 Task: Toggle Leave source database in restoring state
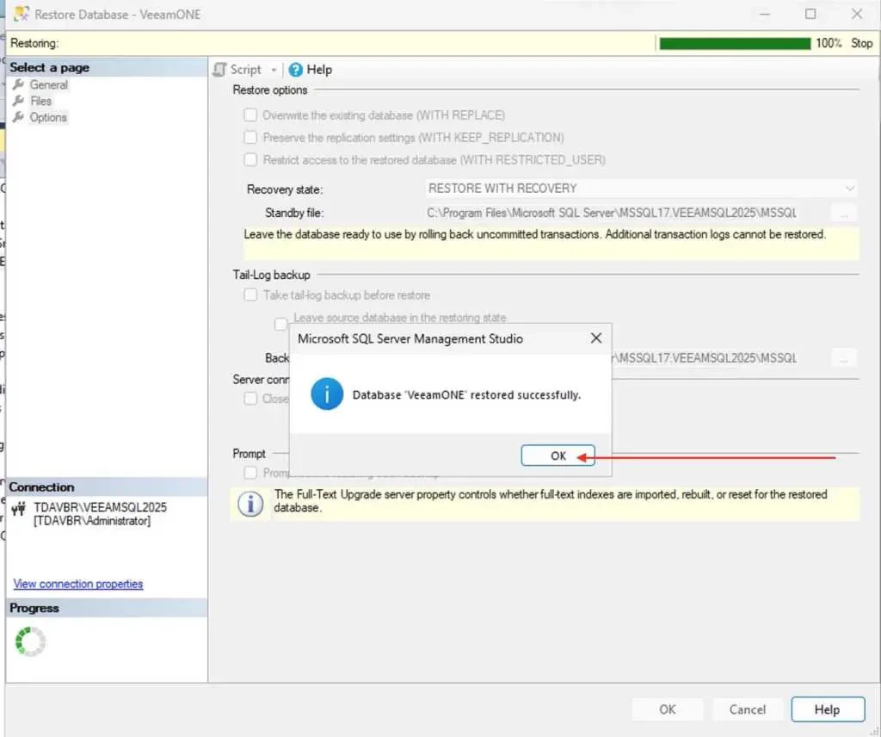(280, 323)
